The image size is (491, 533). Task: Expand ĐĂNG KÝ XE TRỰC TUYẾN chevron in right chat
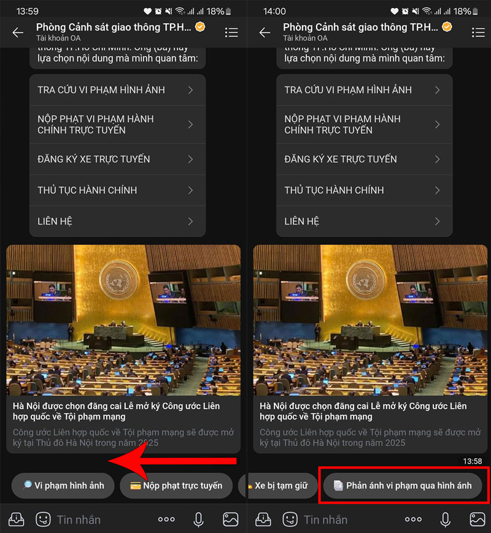437,159
